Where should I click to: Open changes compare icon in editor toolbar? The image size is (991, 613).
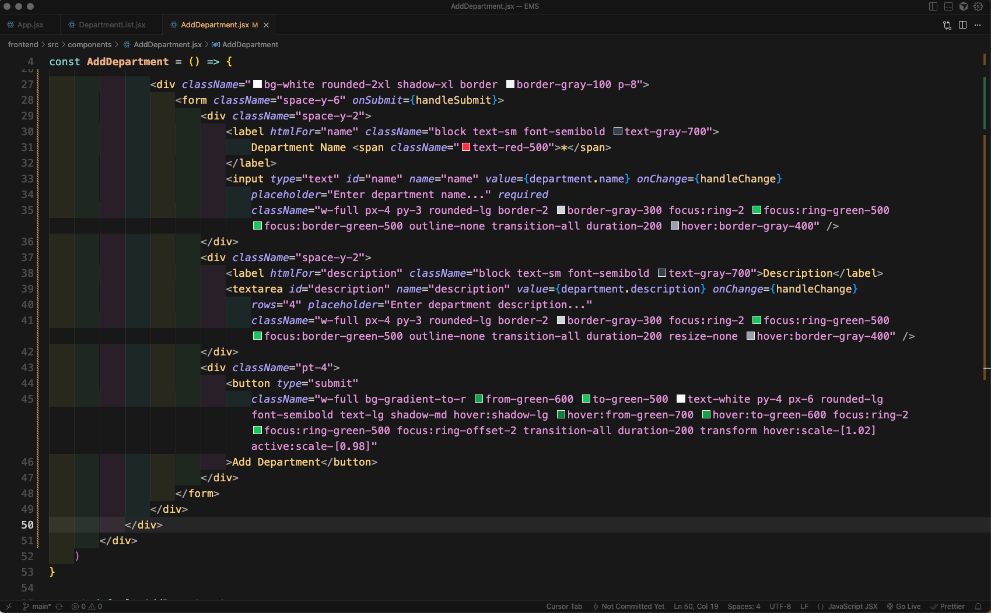[x=947, y=25]
